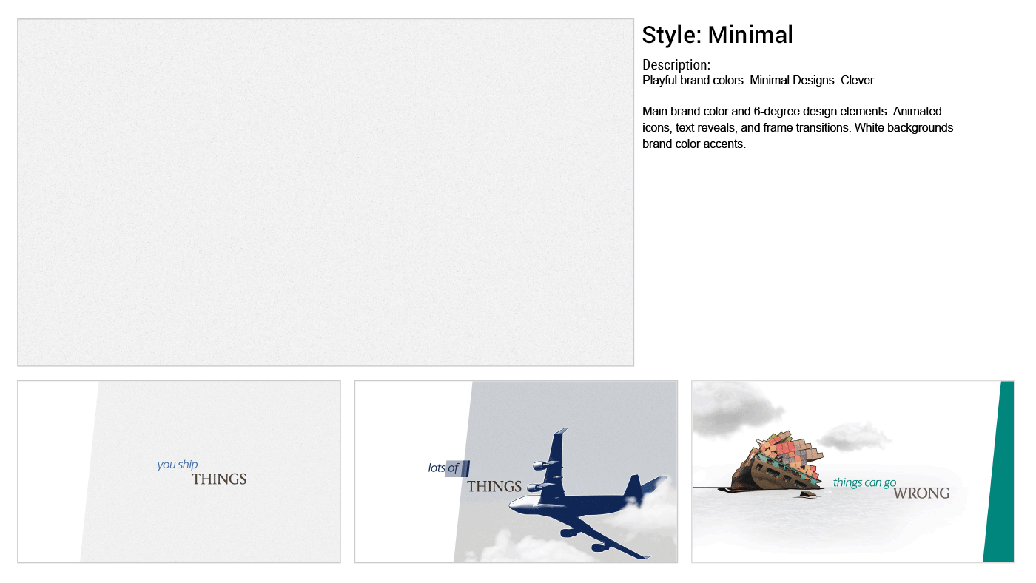Click the large empty preview frame
The image size is (1036, 583).
326,192
